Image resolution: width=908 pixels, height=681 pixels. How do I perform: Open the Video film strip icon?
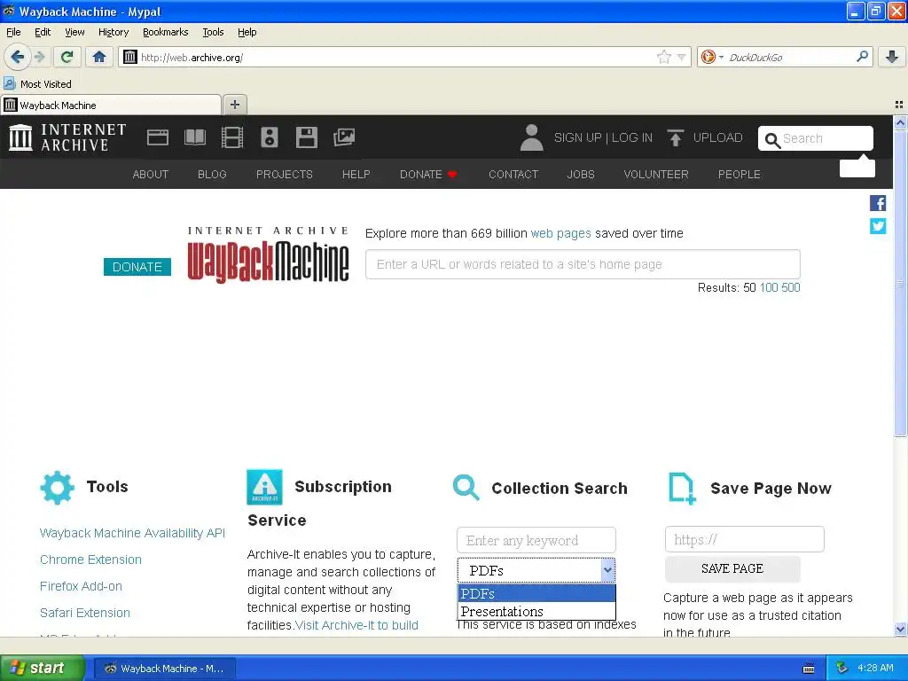232,137
